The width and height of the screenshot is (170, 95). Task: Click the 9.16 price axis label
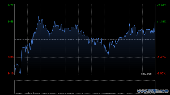pyautogui.click(x=11, y=73)
